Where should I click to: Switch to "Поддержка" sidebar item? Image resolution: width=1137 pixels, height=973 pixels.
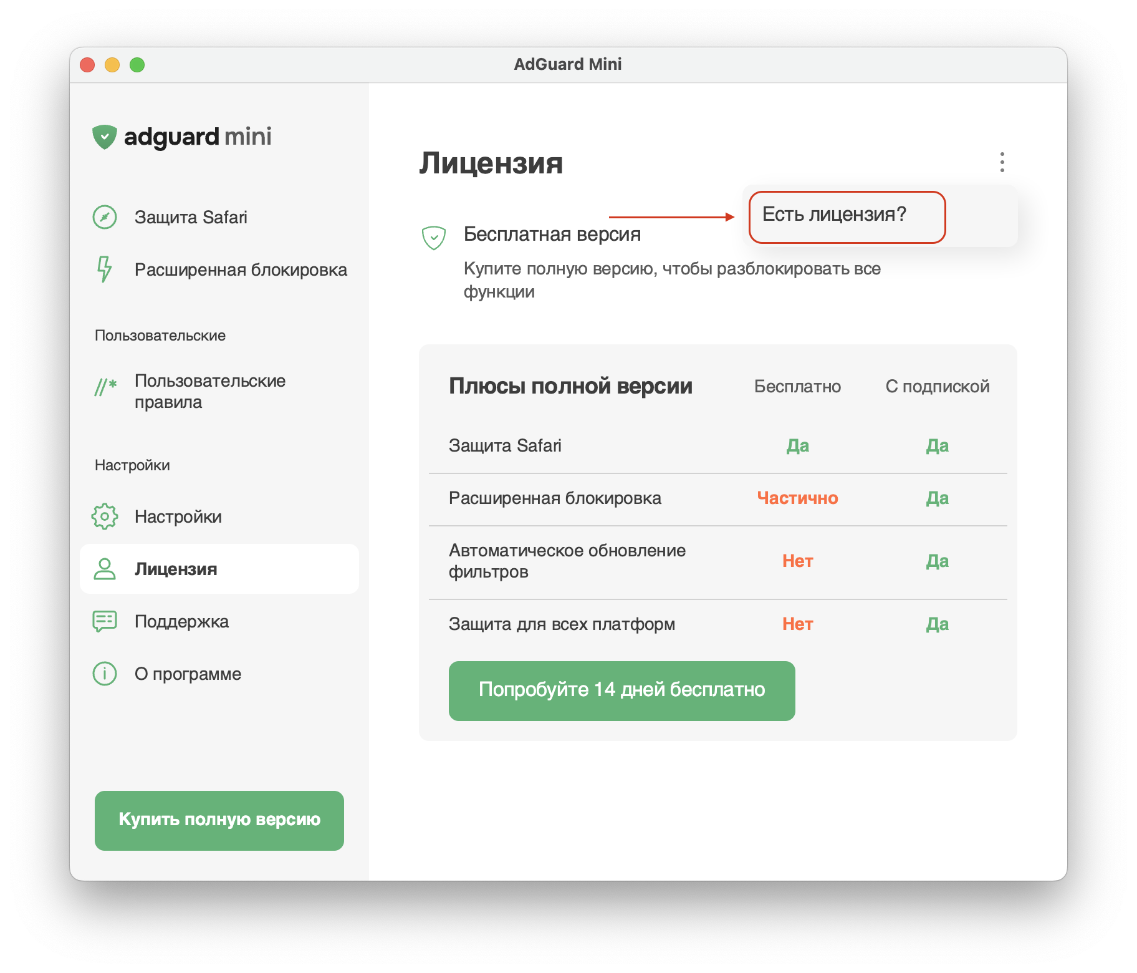point(181,621)
